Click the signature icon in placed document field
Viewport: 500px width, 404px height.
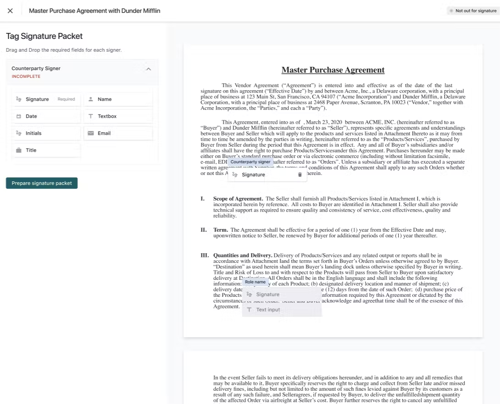click(x=235, y=175)
